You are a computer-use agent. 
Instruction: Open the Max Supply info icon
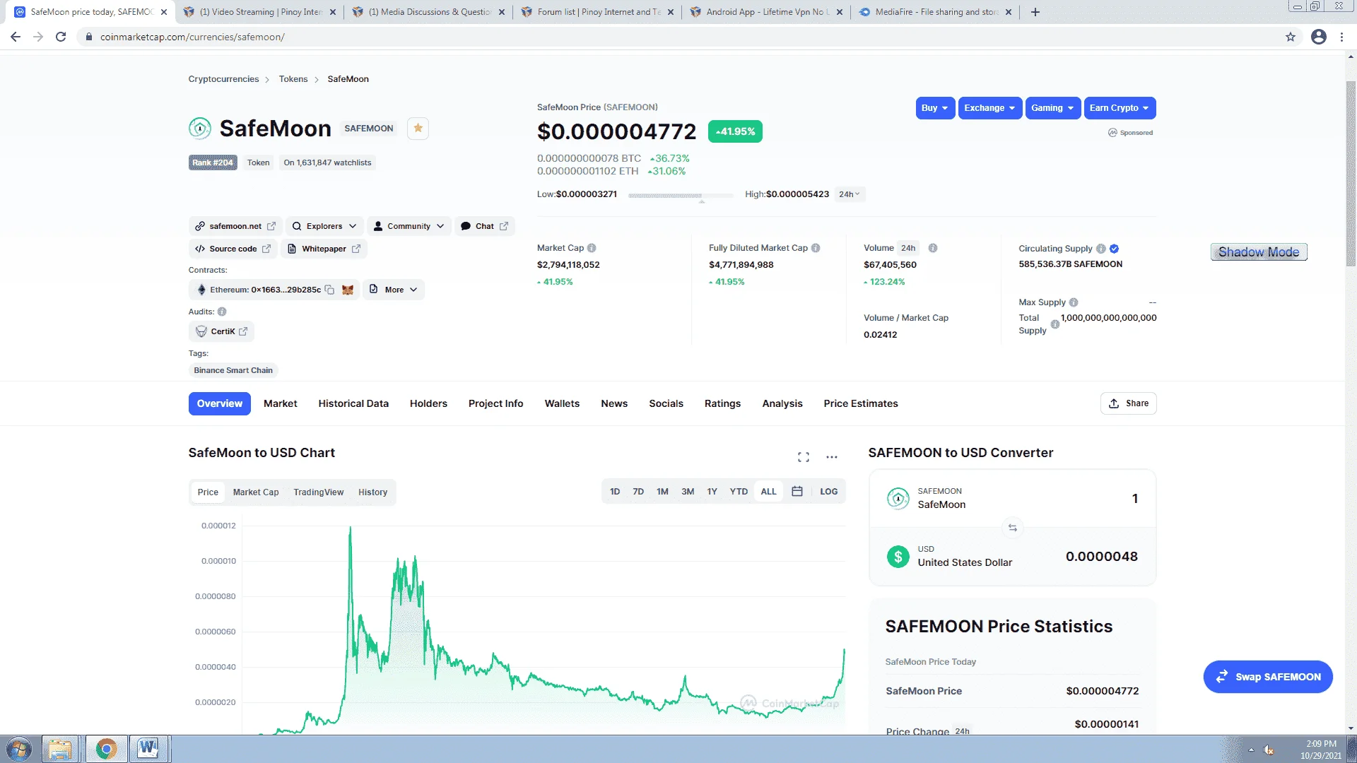(x=1074, y=302)
